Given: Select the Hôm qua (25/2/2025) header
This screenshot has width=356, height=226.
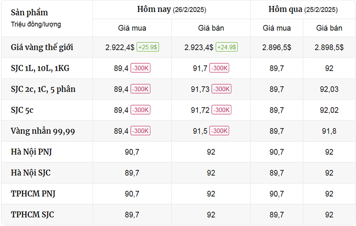Looking at the screenshot, I should click(x=303, y=9).
